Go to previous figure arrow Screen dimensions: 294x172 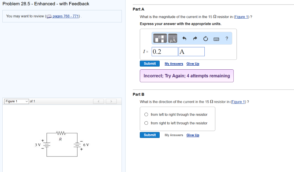pos(98,101)
